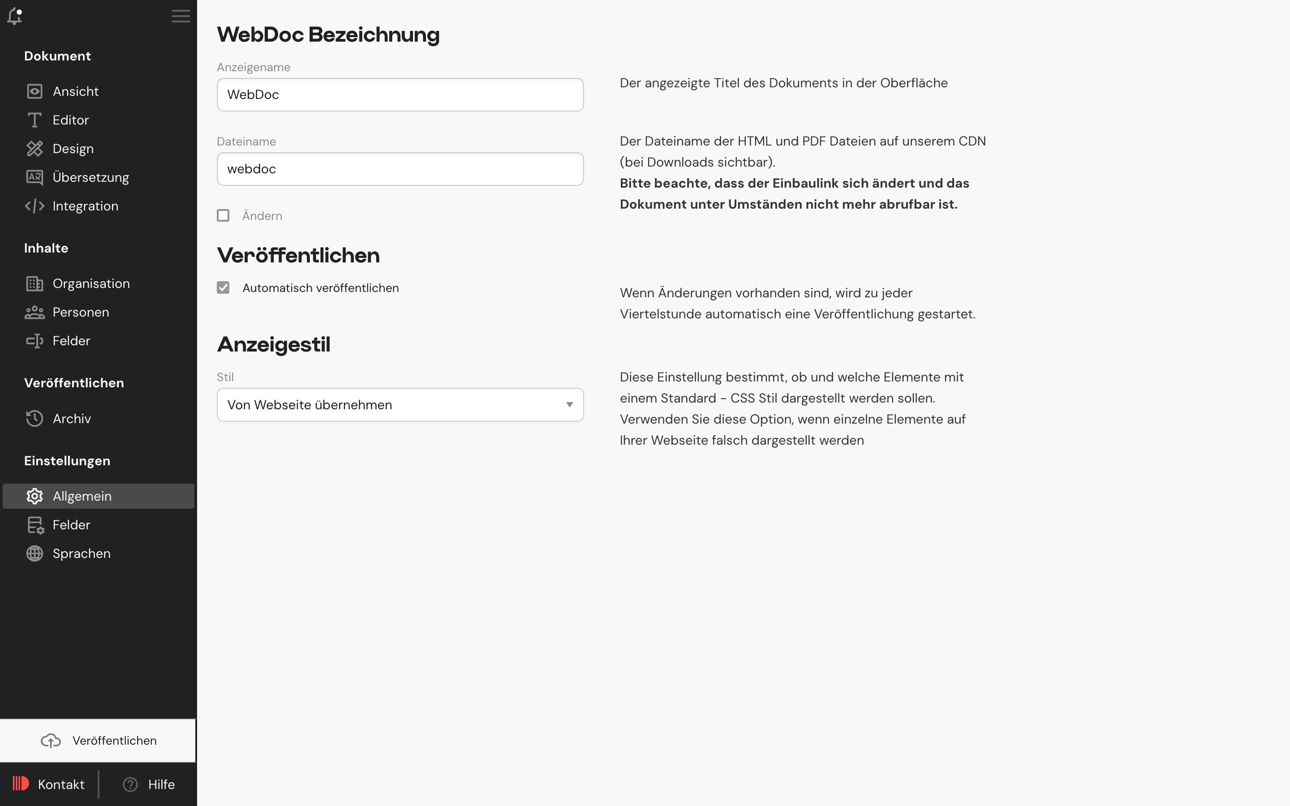
Task: Open the Übersetzung section
Action: pos(90,177)
